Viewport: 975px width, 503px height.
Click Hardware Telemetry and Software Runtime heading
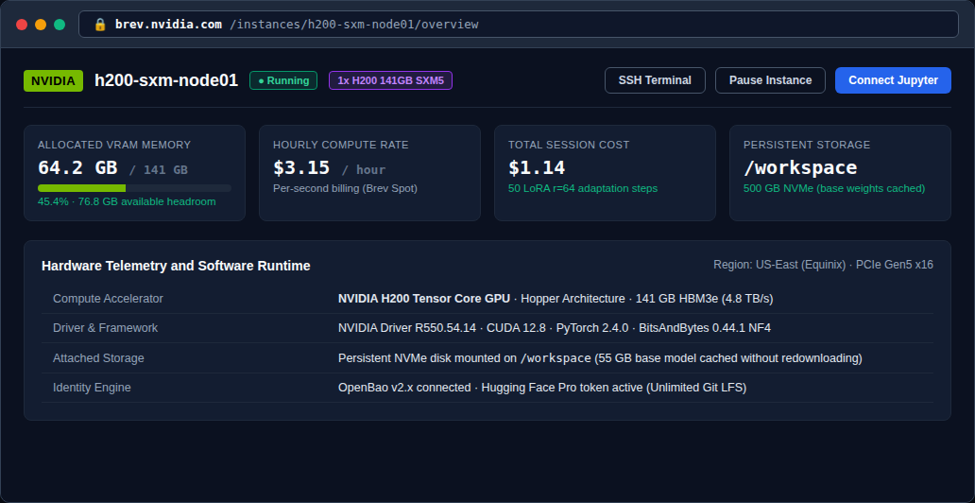[x=176, y=266]
